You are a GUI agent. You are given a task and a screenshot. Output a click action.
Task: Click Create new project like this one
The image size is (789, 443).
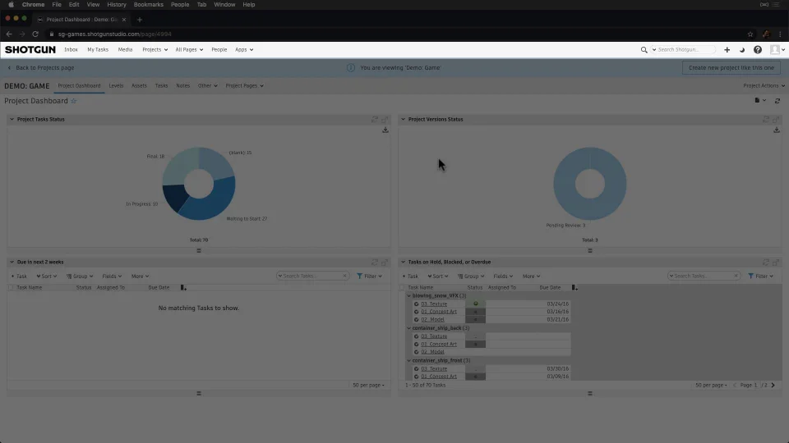731,68
